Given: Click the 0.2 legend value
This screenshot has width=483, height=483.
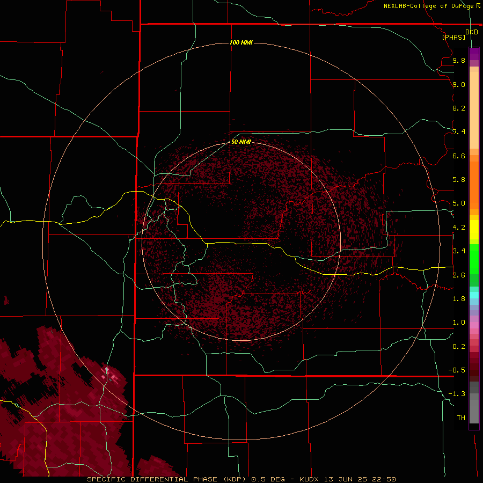Looking at the screenshot, I should click(x=459, y=347).
